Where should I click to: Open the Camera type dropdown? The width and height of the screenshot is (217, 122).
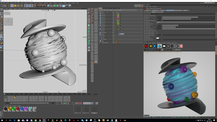[x=157, y=12]
